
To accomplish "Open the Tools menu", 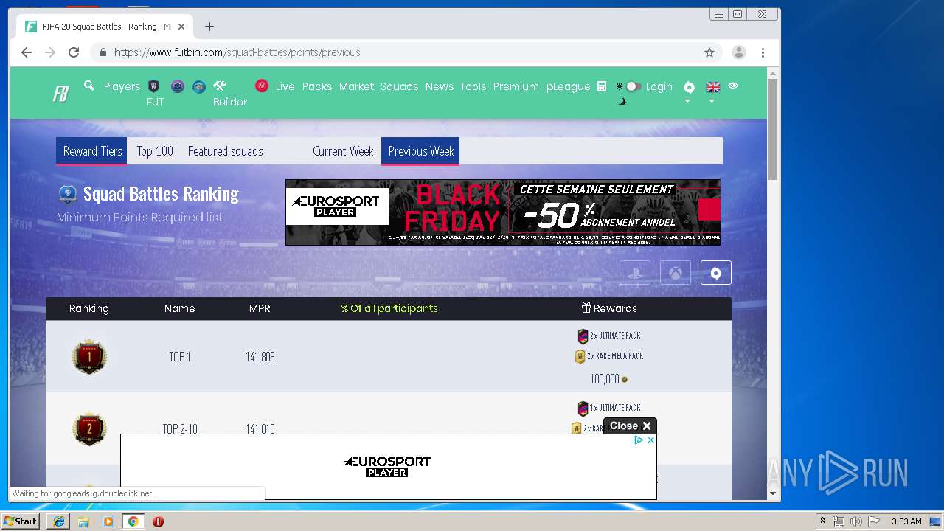I will [473, 86].
